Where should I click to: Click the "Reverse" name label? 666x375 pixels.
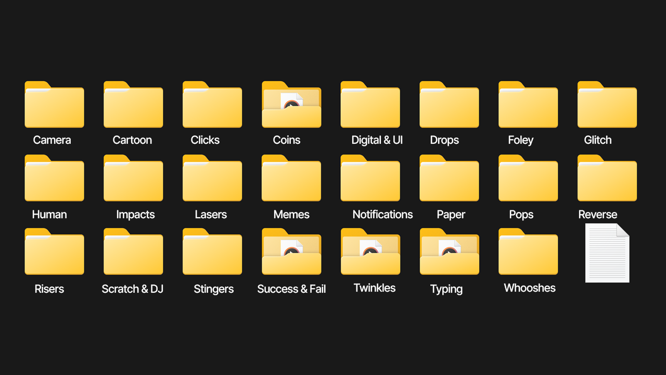[598, 215]
